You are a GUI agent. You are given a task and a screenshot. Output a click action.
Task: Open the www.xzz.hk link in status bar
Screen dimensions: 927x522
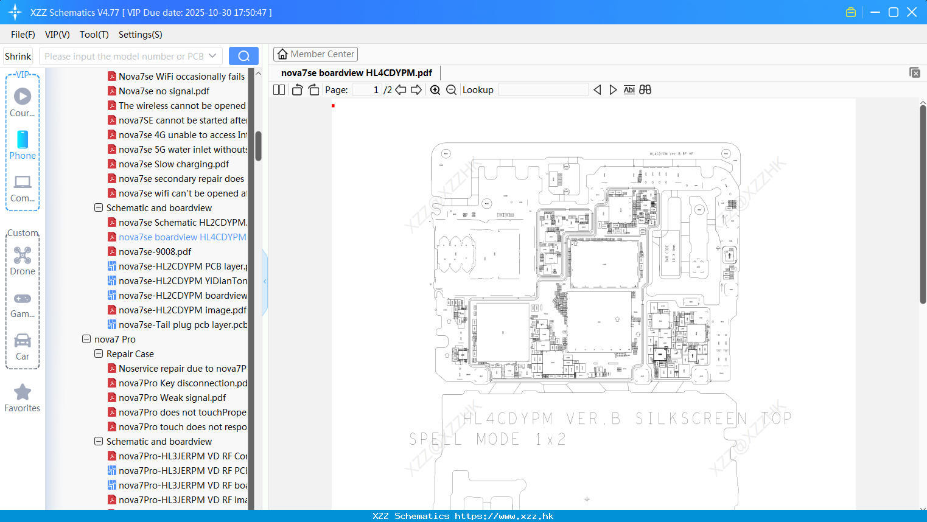click(x=504, y=516)
